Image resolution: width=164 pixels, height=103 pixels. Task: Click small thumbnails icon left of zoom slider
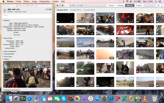[x=70, y=5]
